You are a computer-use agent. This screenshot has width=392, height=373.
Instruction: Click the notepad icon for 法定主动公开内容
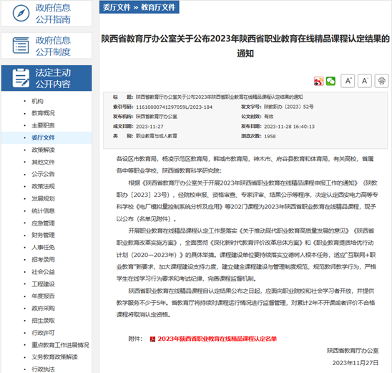21,78
